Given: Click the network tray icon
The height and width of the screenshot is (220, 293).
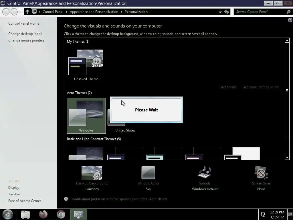Looking at the screenshot, I should 263,215.
